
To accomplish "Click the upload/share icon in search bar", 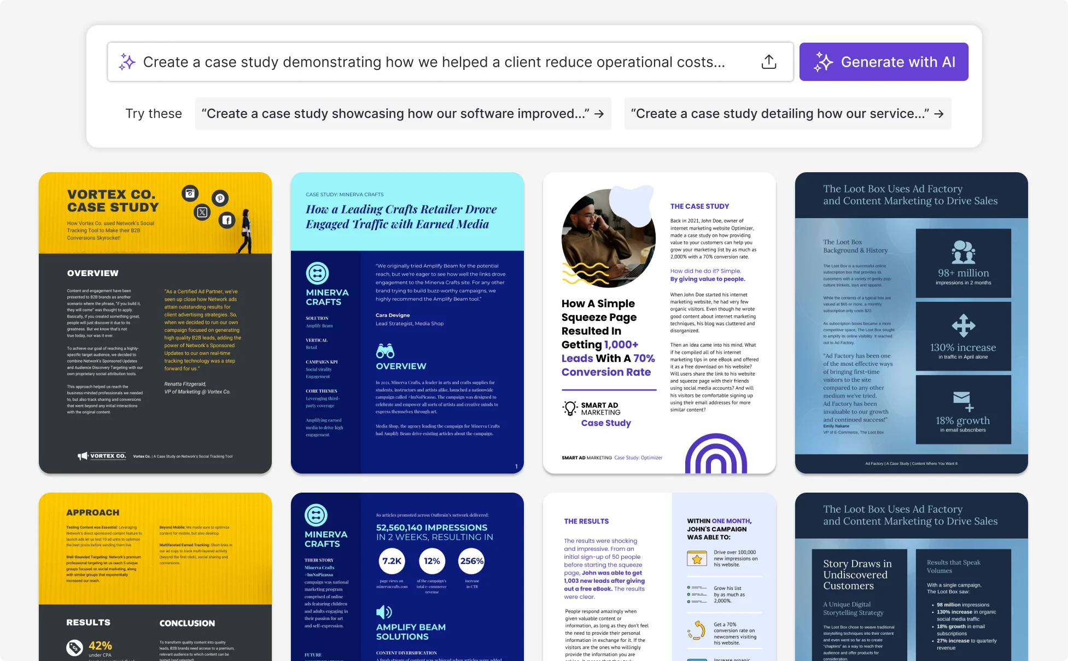I will 769,62.
